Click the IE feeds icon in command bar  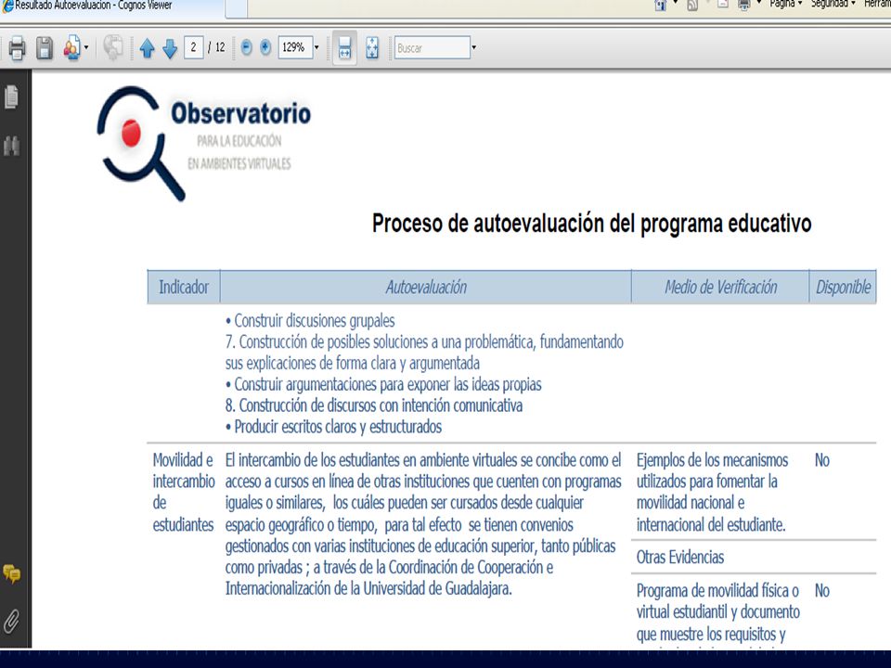tap(692, 6)
